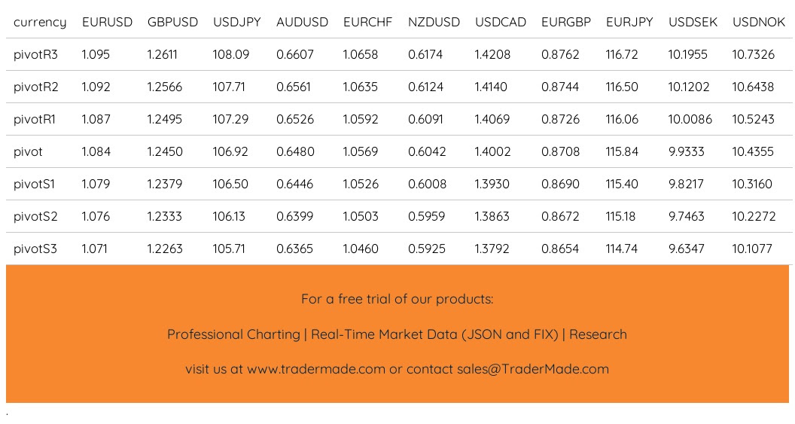Click the 1.3930 USDCAD pivotS1 value
Viewport: 795px width, 424px height.
(x=492, y=184)
